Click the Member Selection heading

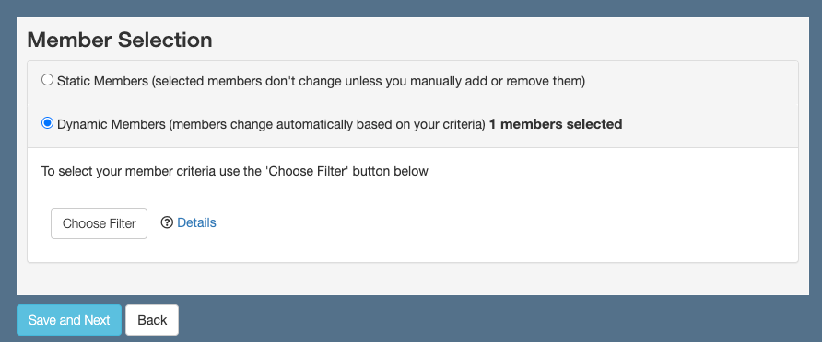120,40
